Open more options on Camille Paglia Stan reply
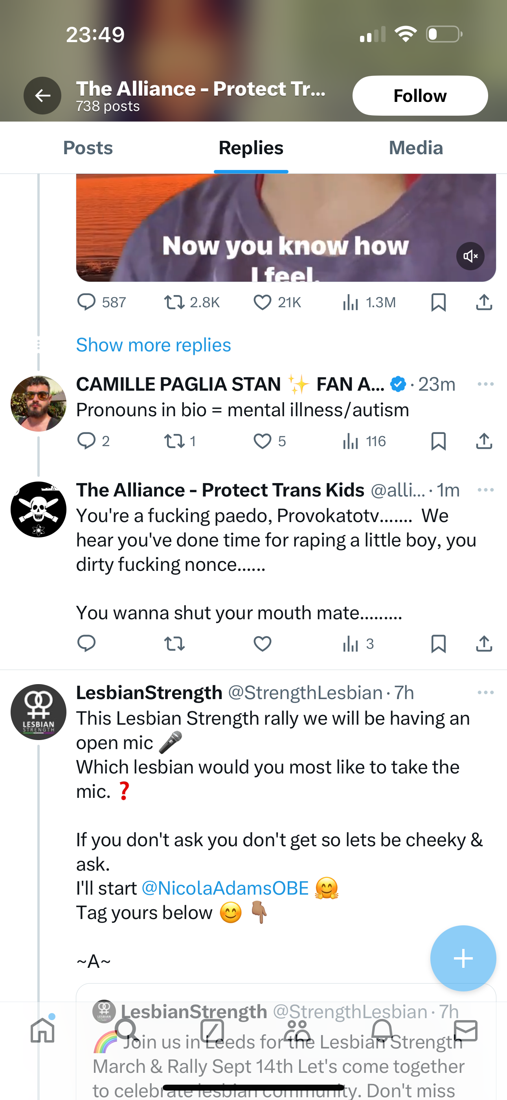 (x=486, y=384)
